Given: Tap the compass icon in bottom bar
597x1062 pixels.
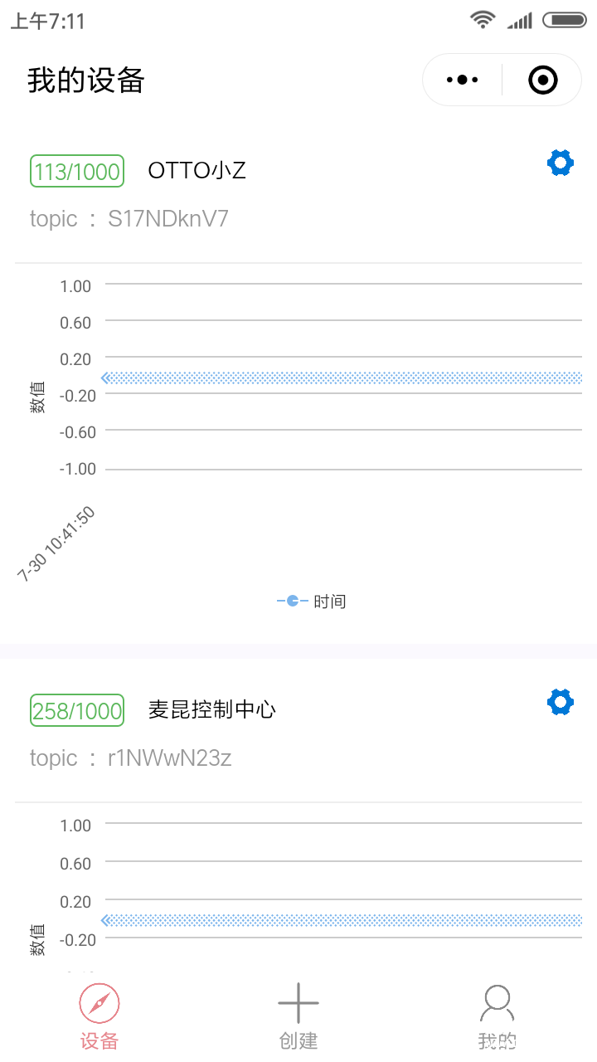Looking at the screenshot, I should point(99,1004).
